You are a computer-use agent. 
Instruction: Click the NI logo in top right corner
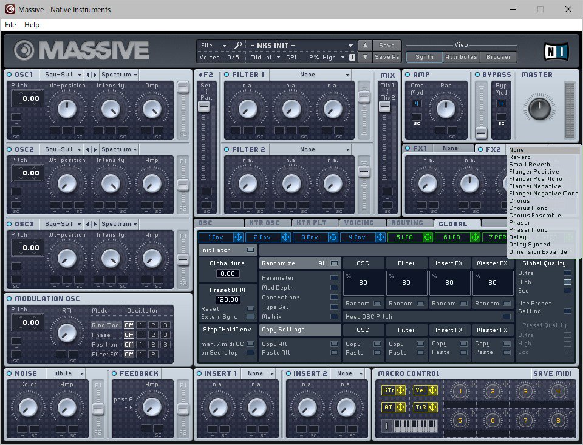556,52
